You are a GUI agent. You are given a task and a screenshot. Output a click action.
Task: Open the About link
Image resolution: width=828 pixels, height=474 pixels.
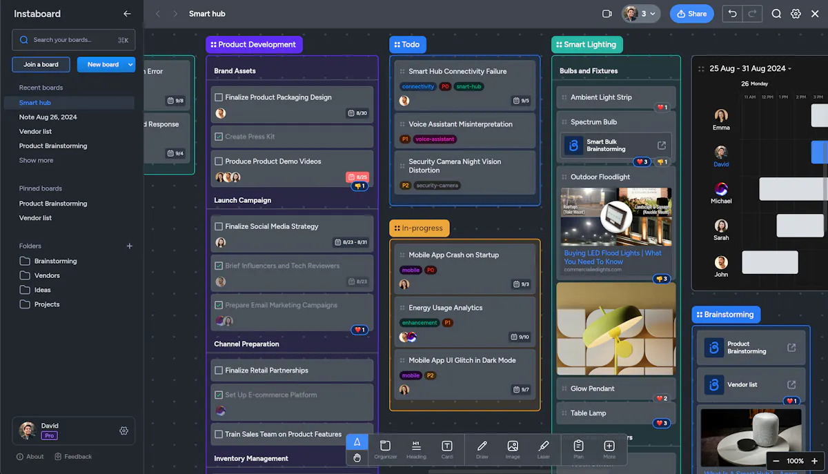point(30,457)
